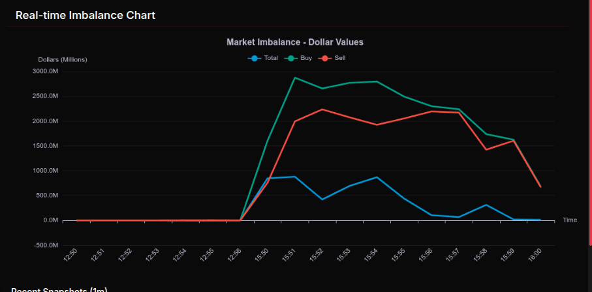Click the Recent Snapshots heading at bottom
Image resolution: width=592 pixels, height=292 pixels.
click(x=59, y=289)
